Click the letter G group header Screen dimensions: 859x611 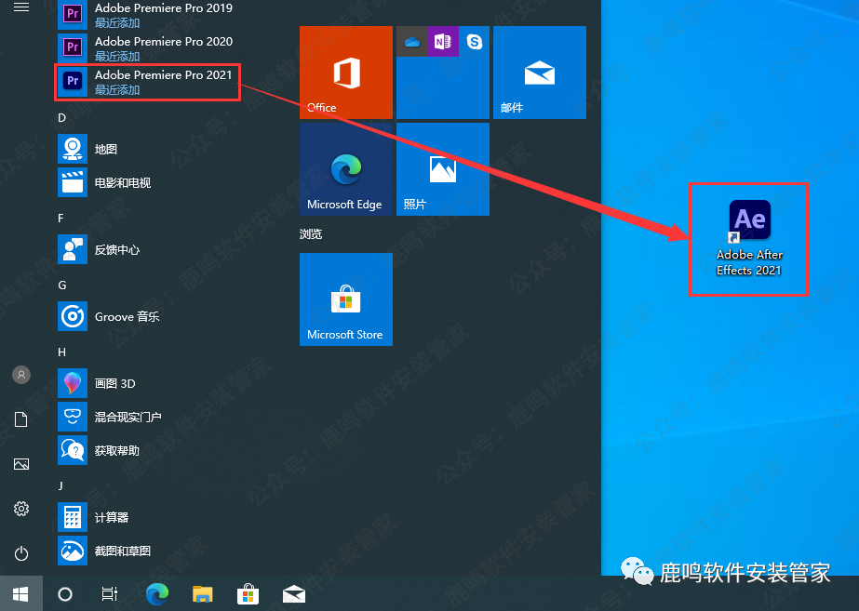[x=62, y=286]
